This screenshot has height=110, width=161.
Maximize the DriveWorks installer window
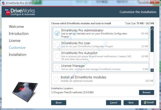[x=147, y=2]
